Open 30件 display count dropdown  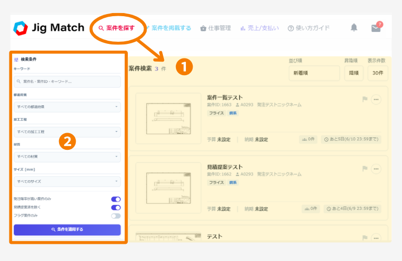coord(377,73)
